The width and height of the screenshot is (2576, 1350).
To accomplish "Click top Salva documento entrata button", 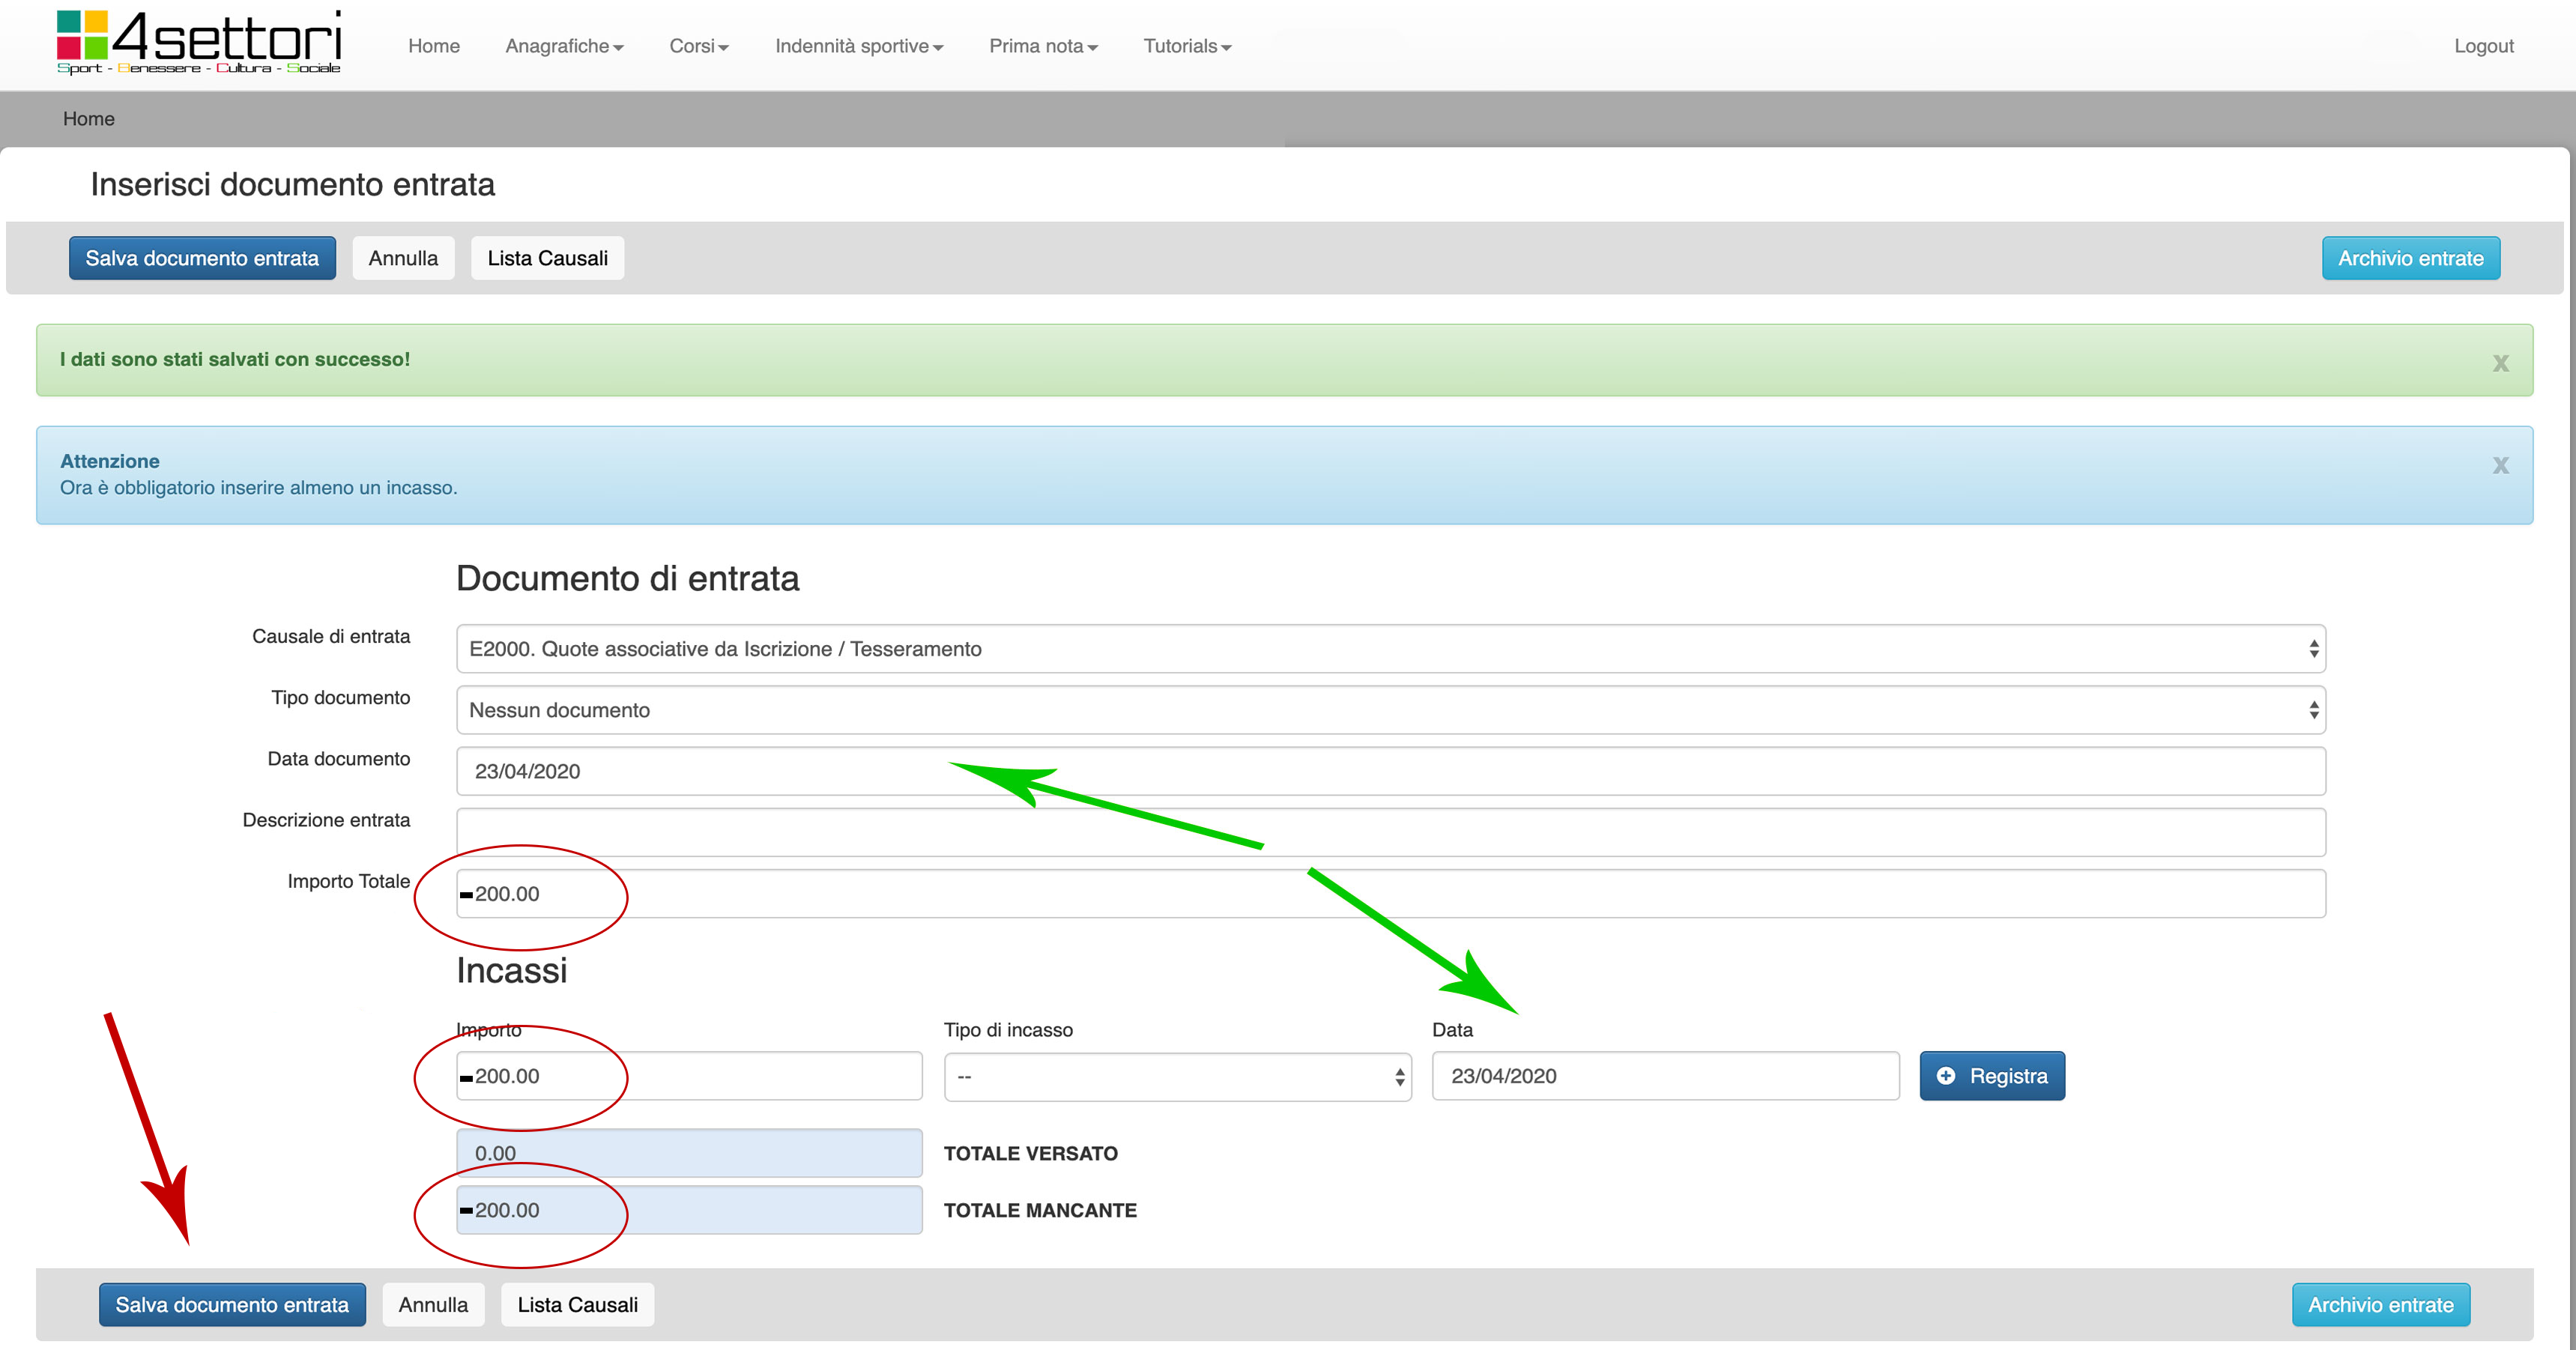I will (x=202, y=258).
